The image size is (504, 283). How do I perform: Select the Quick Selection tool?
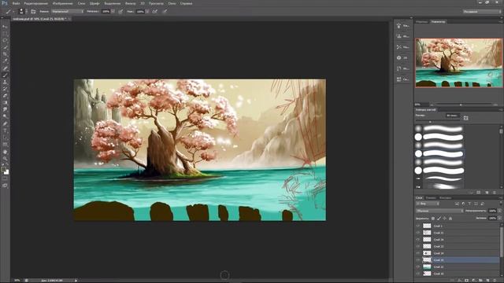tap(5, 47)
